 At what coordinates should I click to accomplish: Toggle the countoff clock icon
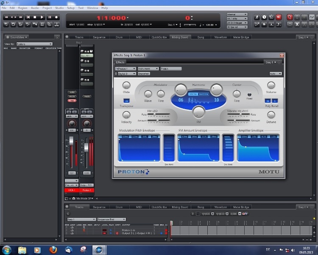[x=264, y=17]
